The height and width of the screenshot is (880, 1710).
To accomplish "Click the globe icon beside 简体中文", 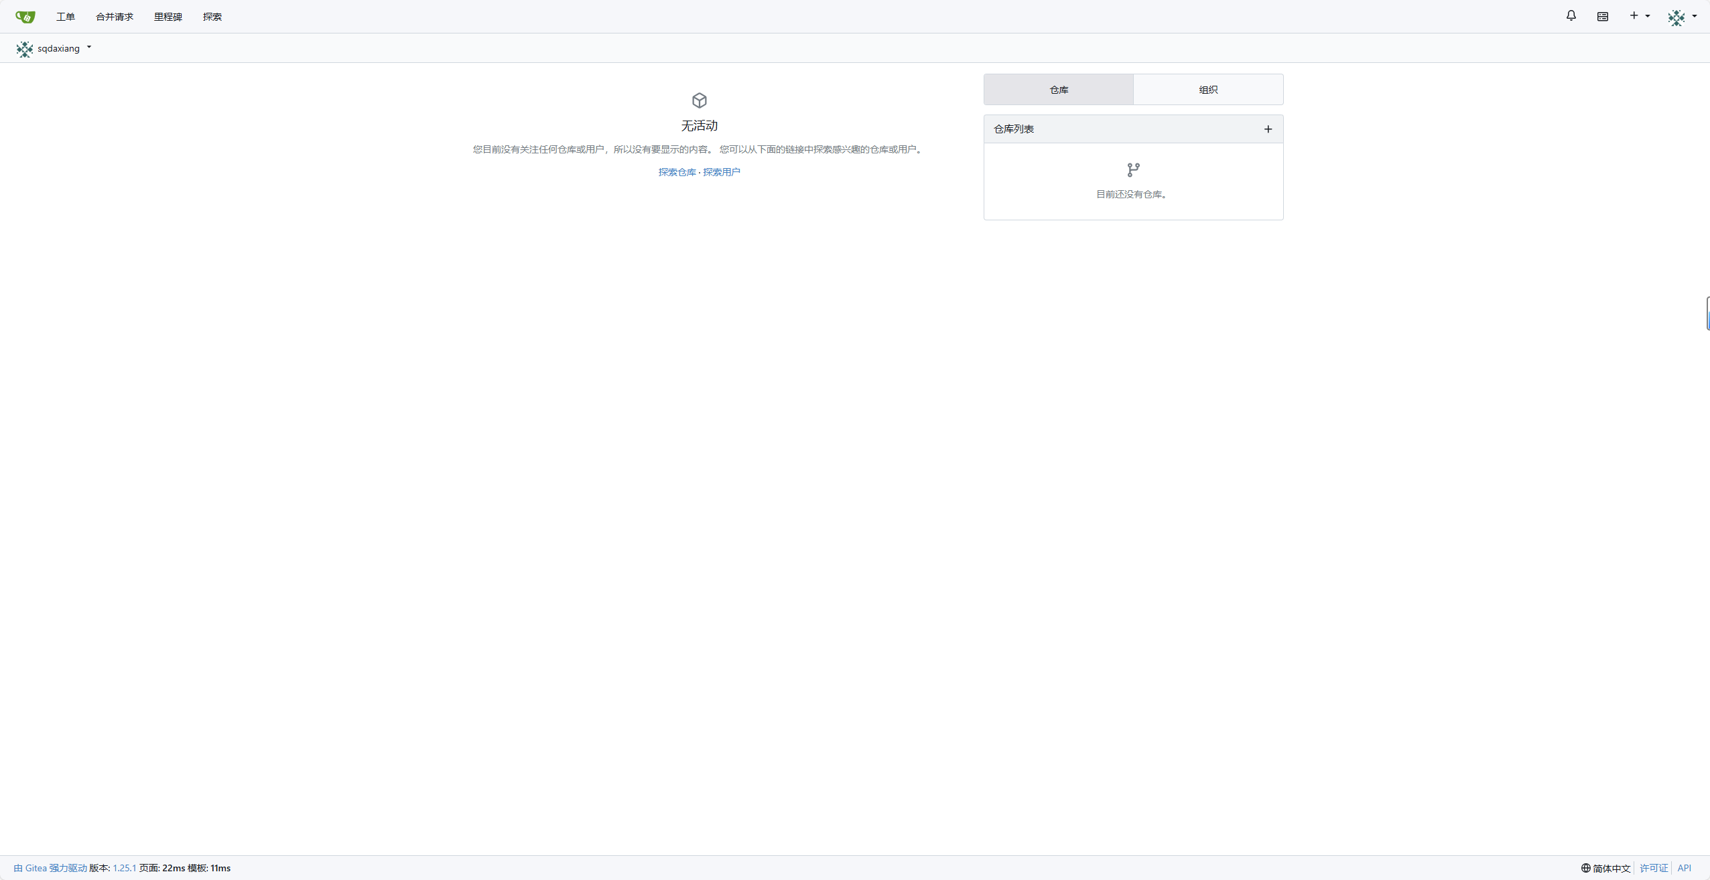I will coord(1585,868).
